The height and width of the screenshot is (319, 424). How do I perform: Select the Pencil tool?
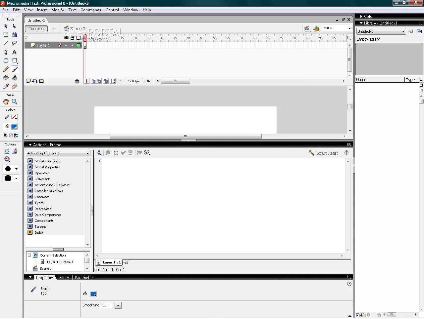[6, 69]
